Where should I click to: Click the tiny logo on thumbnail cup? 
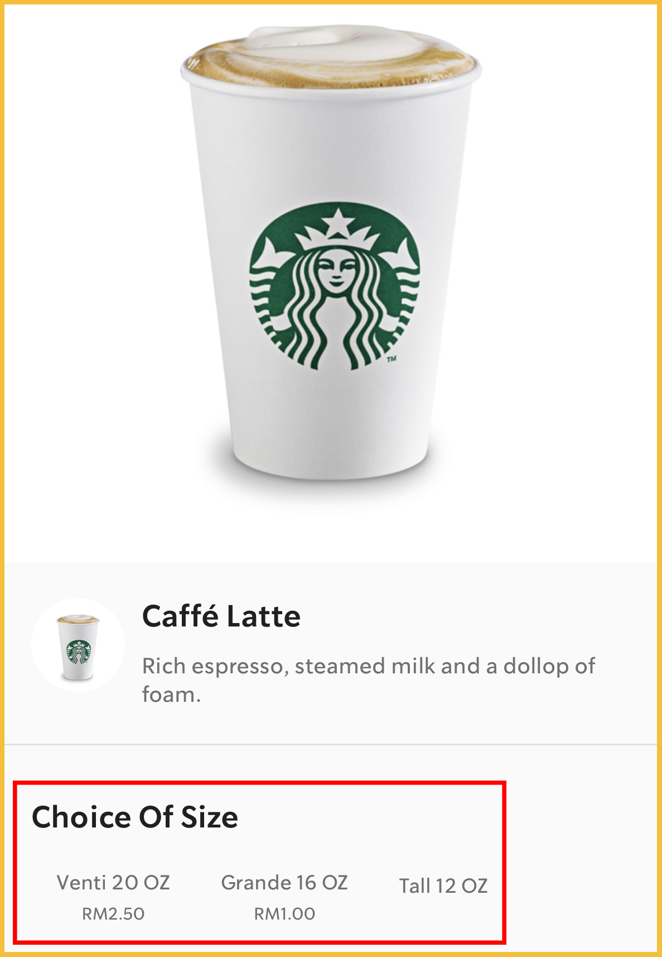pos(78,652)
